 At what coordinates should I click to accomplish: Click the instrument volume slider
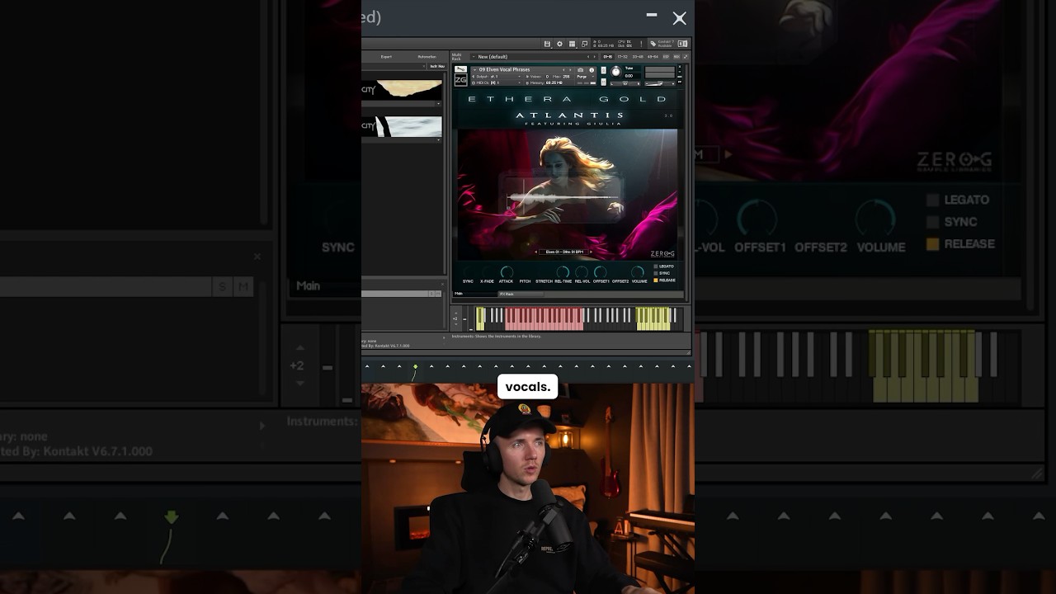(660, 83)
